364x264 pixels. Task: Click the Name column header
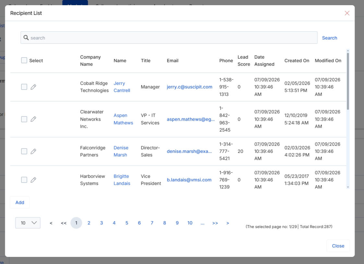[x=120, y=61]
